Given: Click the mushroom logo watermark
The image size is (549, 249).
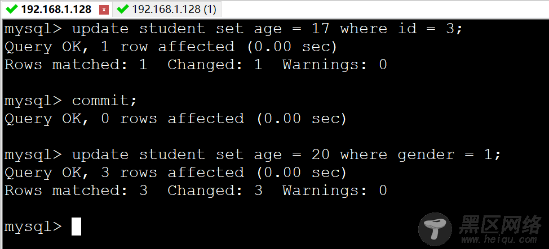Looking at the screenshot, I should (435, 228).
